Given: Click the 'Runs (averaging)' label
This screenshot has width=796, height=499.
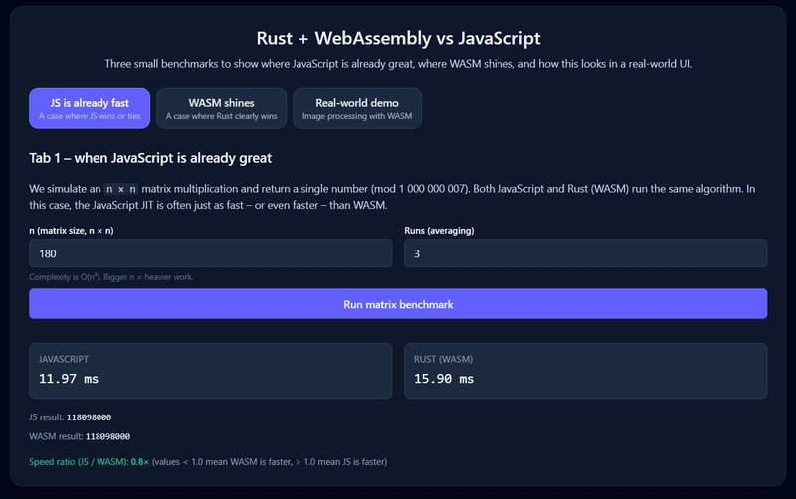Looking at the screenshot, I should coord(439,231).
